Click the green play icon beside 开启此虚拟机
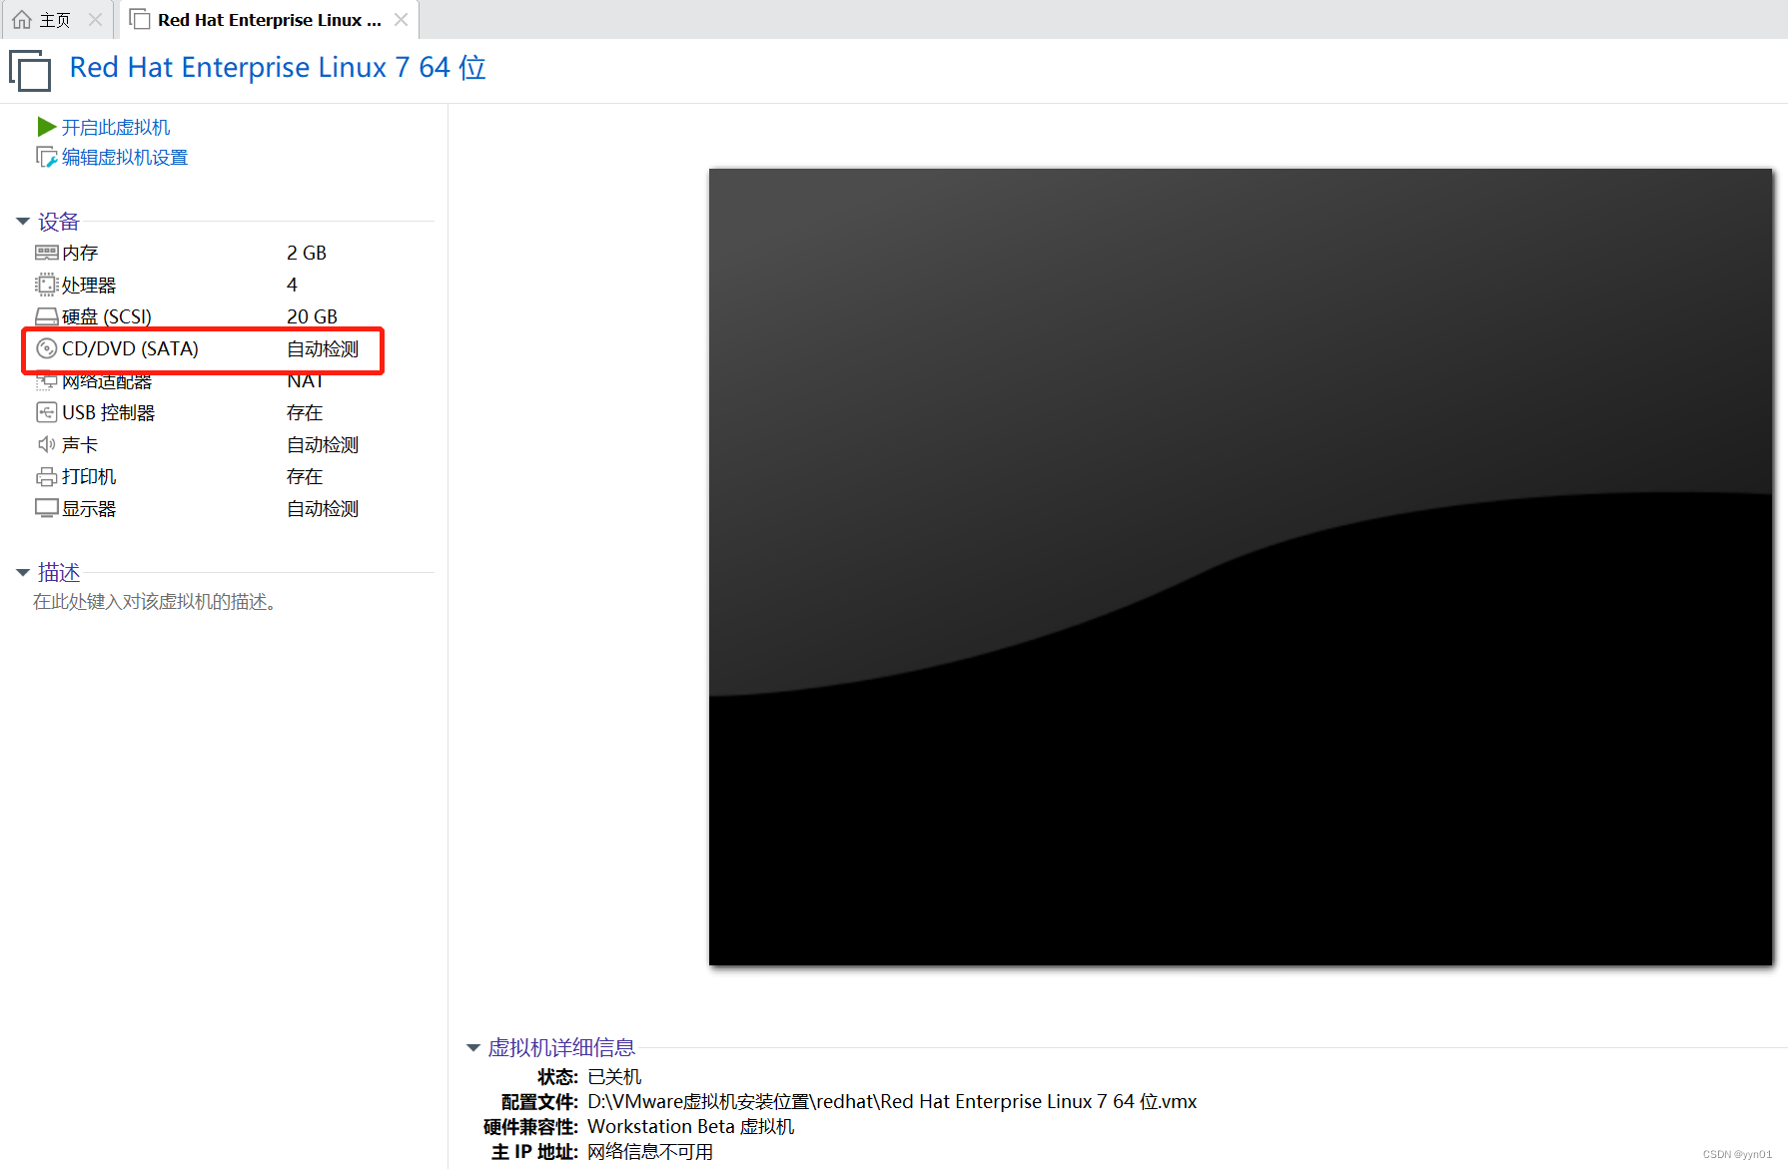 coord(45,127)
